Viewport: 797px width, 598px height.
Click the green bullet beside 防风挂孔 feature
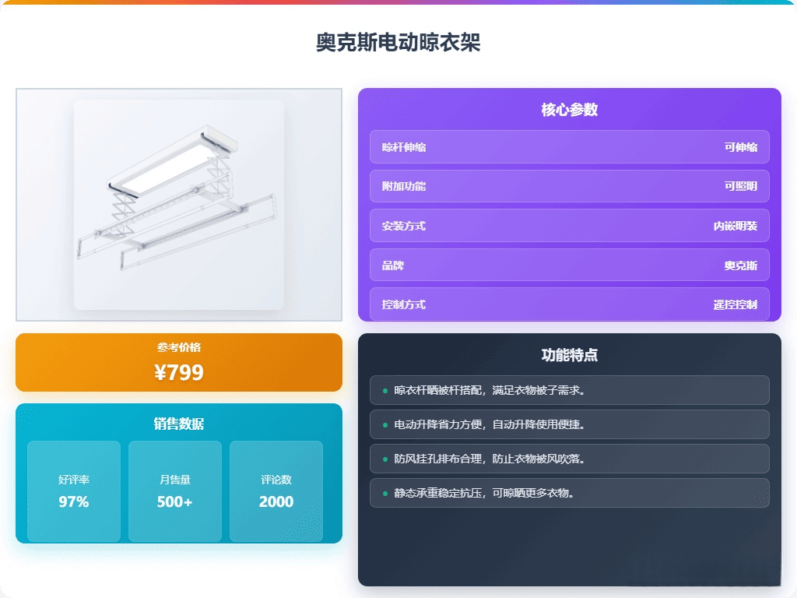pos(384,459)
